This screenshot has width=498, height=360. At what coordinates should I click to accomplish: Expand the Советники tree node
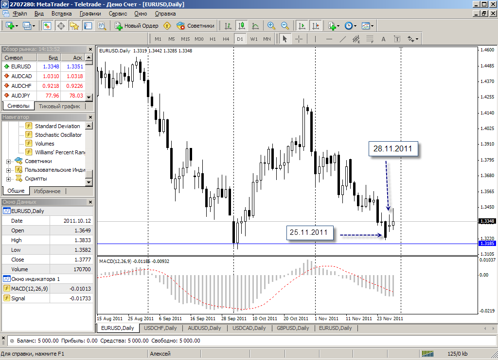point(8,161)
